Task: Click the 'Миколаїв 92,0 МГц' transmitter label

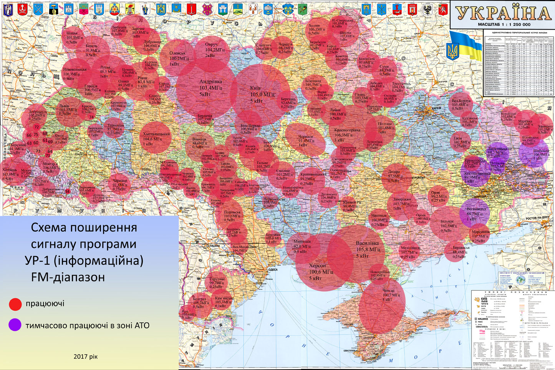Action: 302,246
